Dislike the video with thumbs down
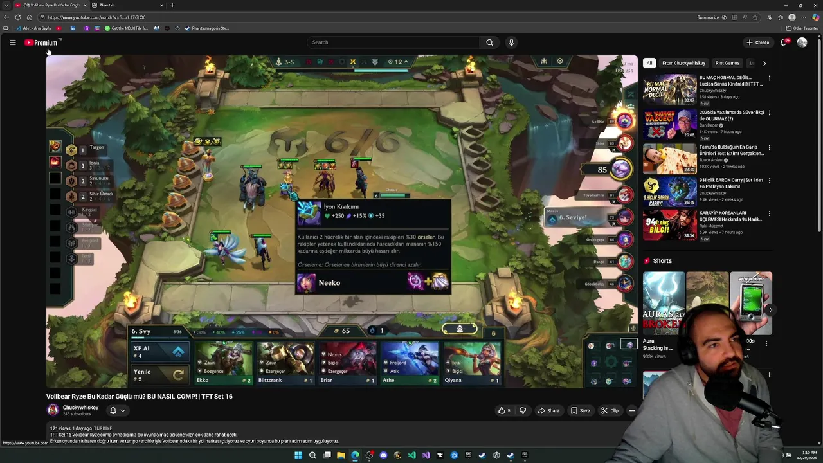The height and width of the screenshot is (463, 823). pyautogui.click(x=523, y=410)
